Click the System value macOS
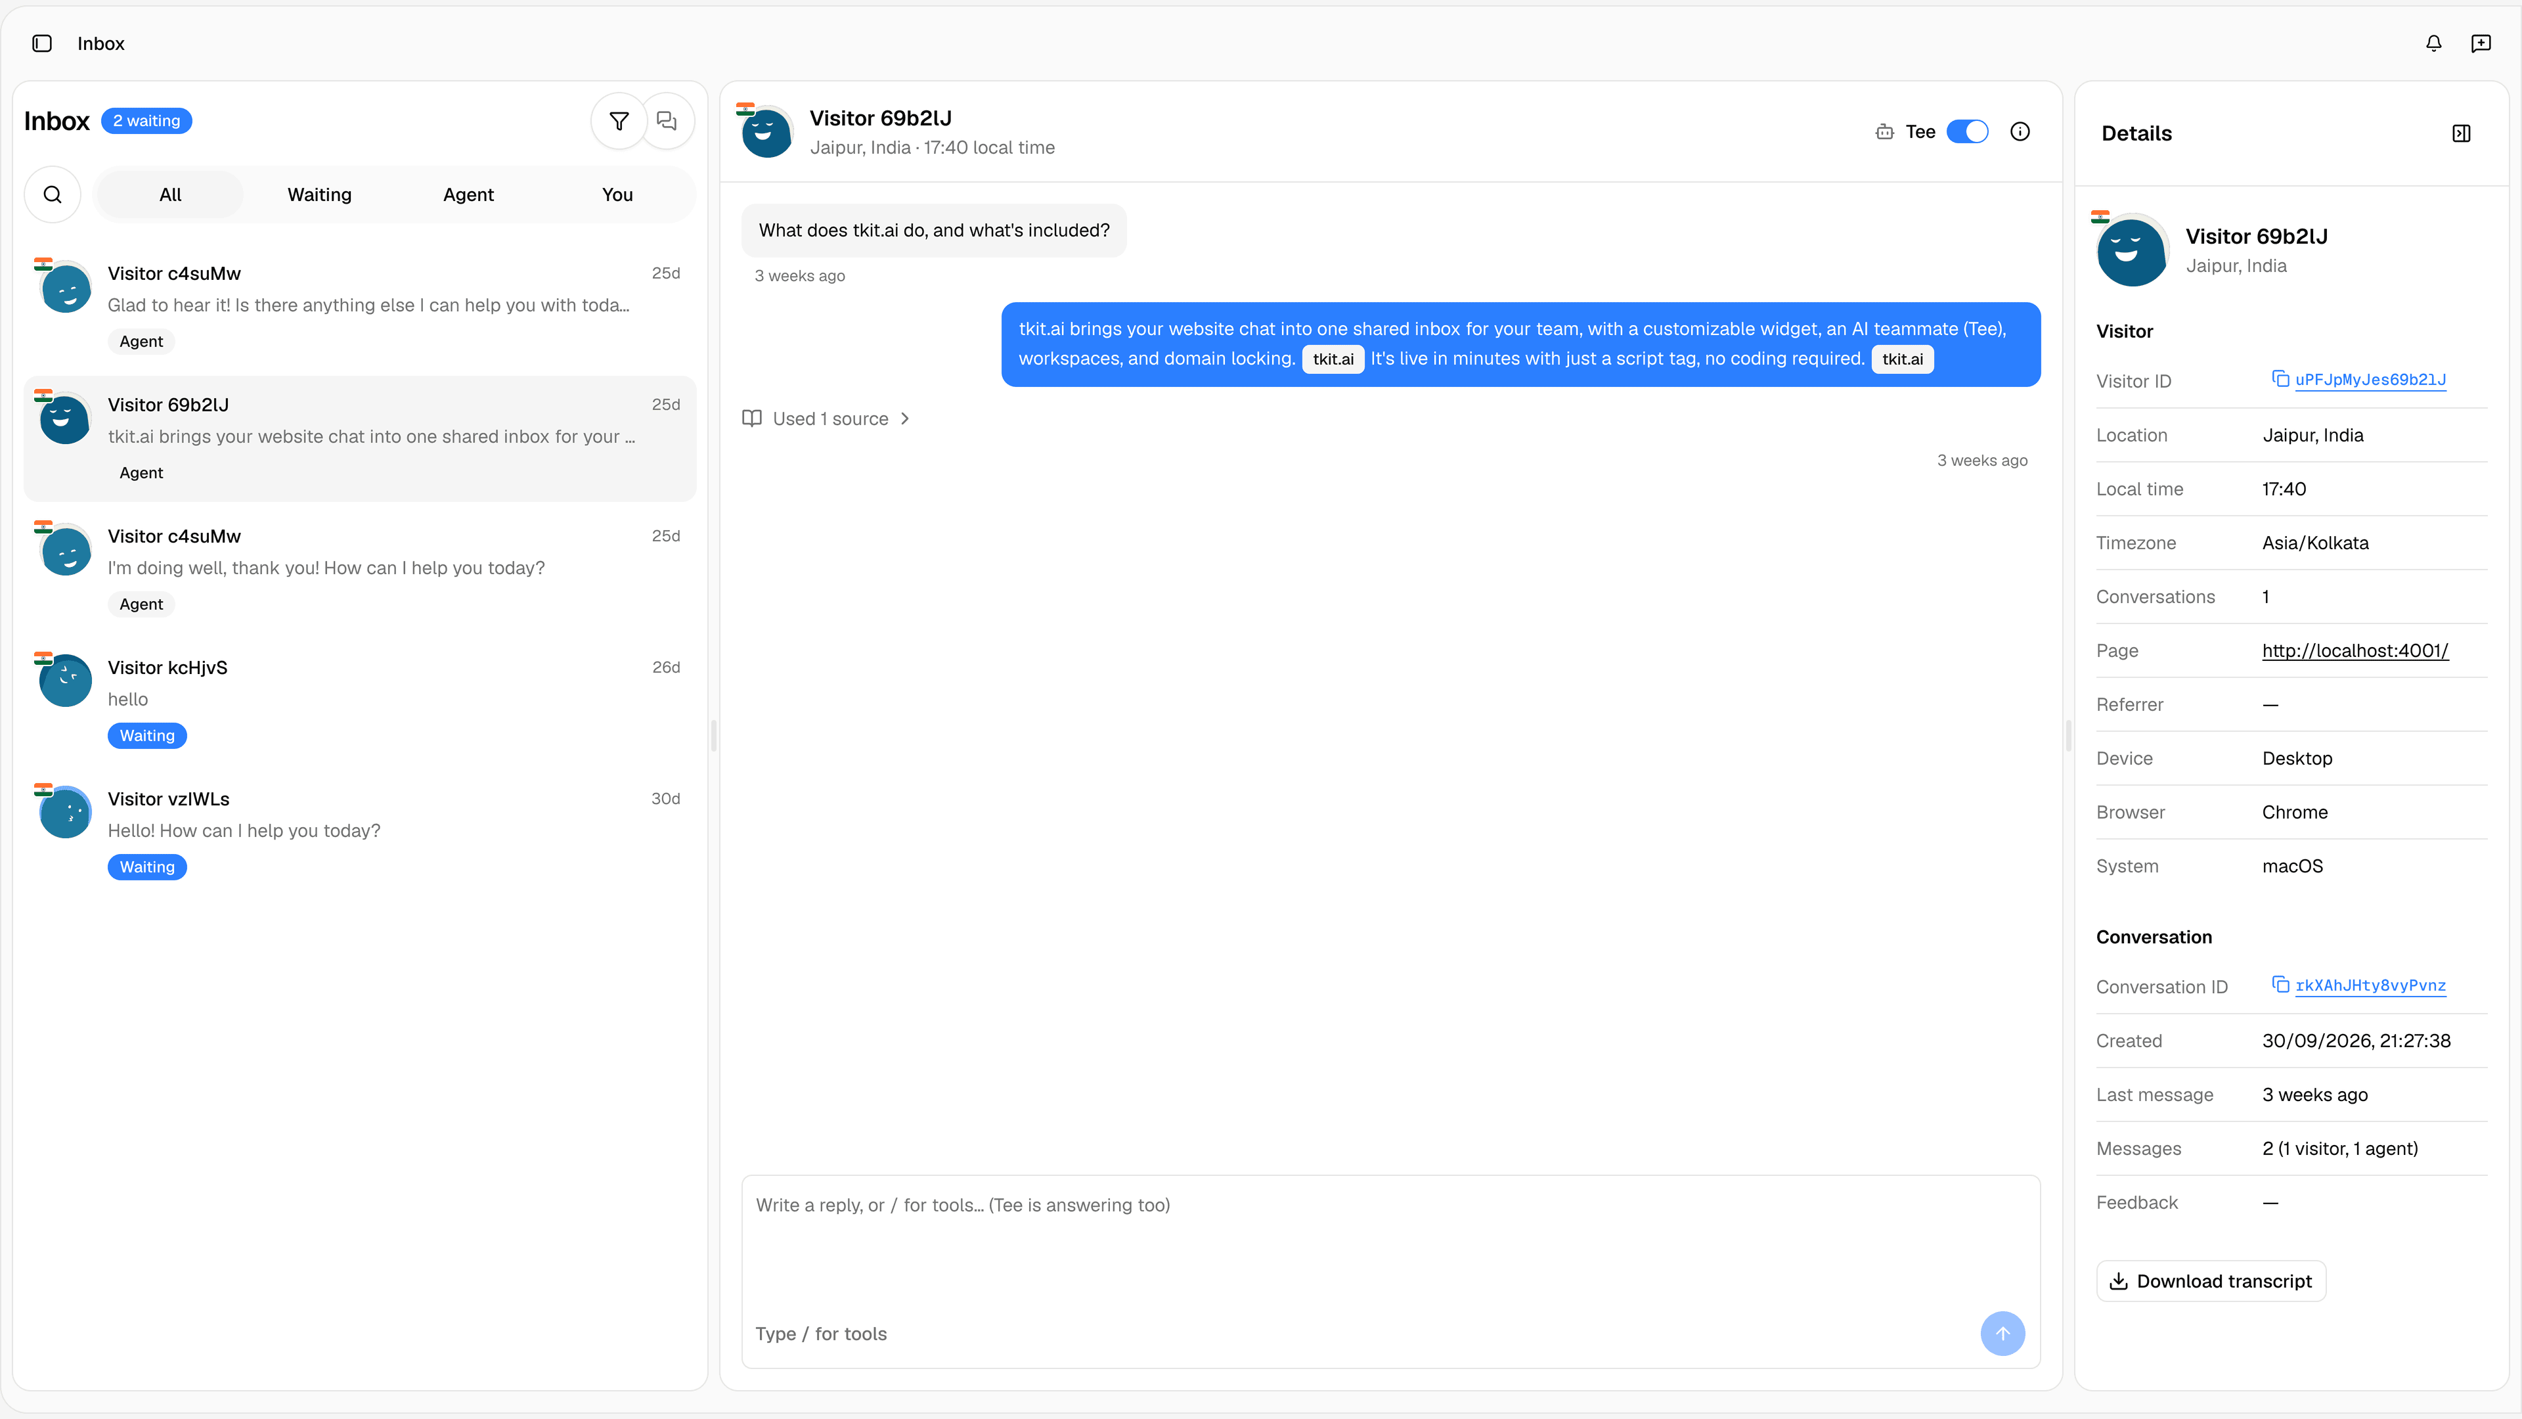Viewport: 2522px width, 1419px height. 2292,866
